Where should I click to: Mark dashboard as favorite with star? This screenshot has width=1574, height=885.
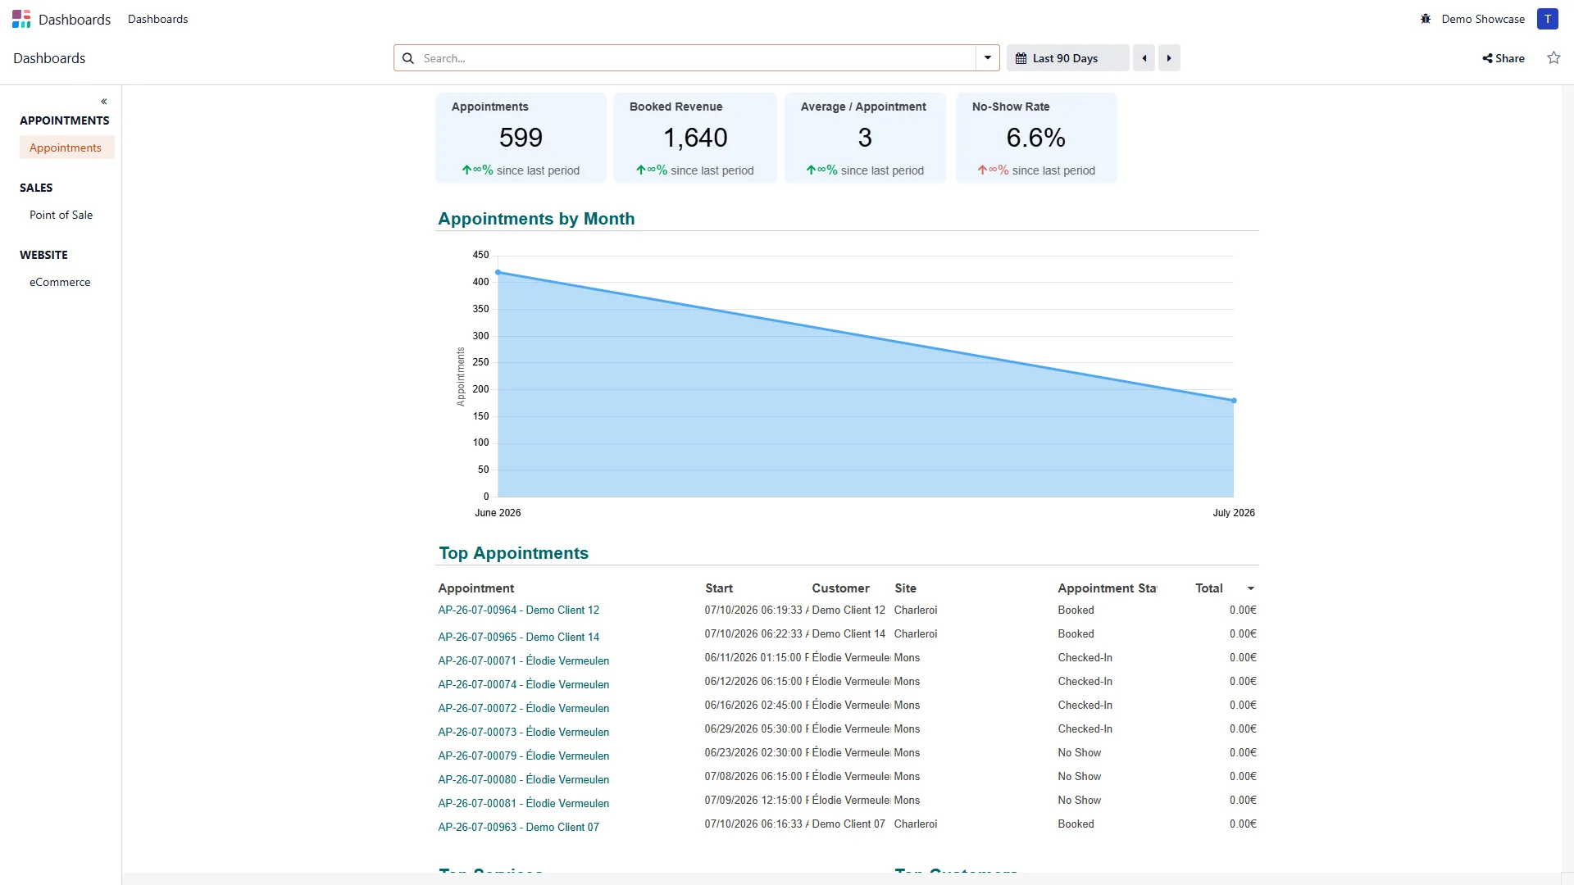coord(1554,57)
